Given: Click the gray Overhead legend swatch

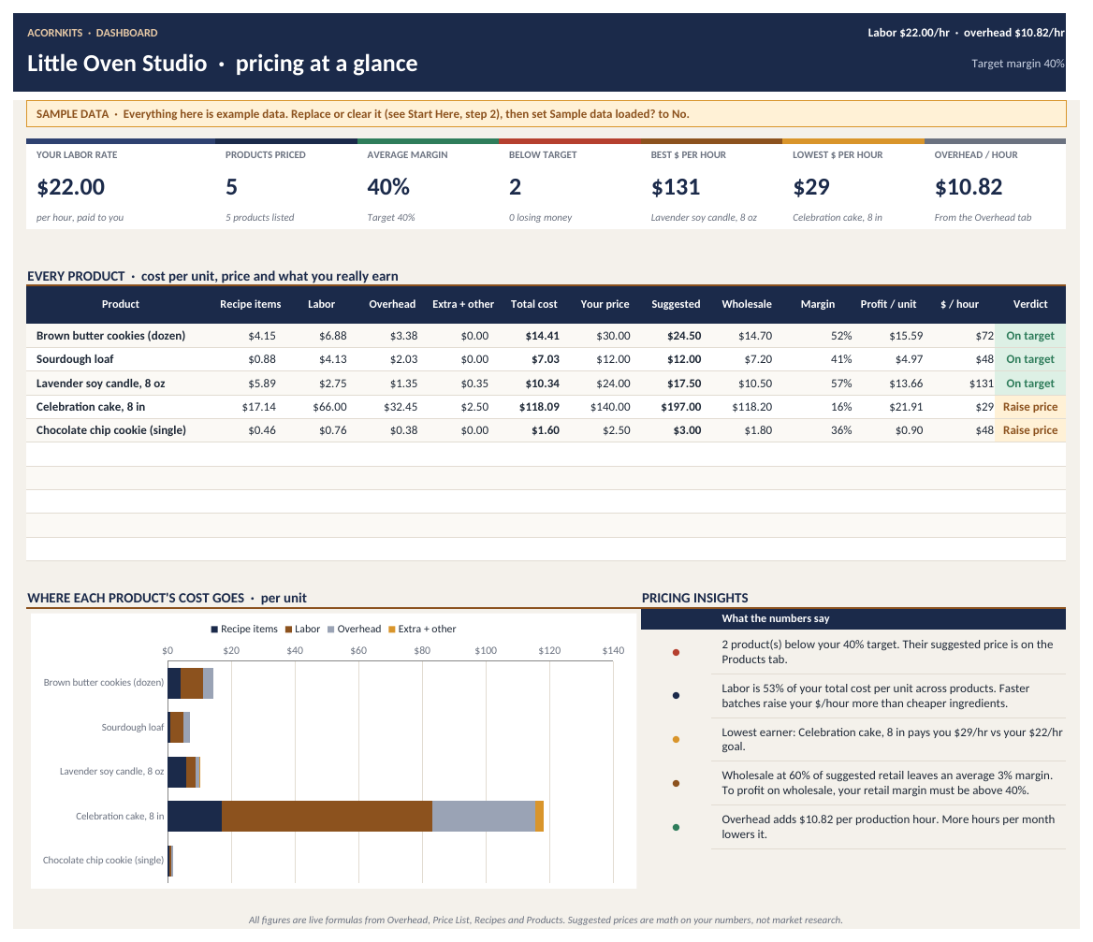Looking at the screenshot, I should tap(331, 630).
